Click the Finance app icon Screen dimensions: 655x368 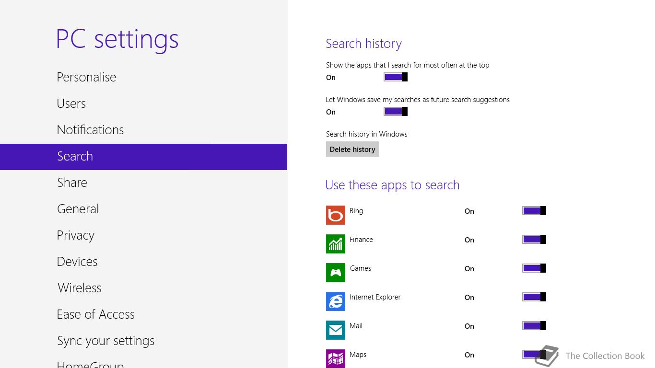pos(336,244)
